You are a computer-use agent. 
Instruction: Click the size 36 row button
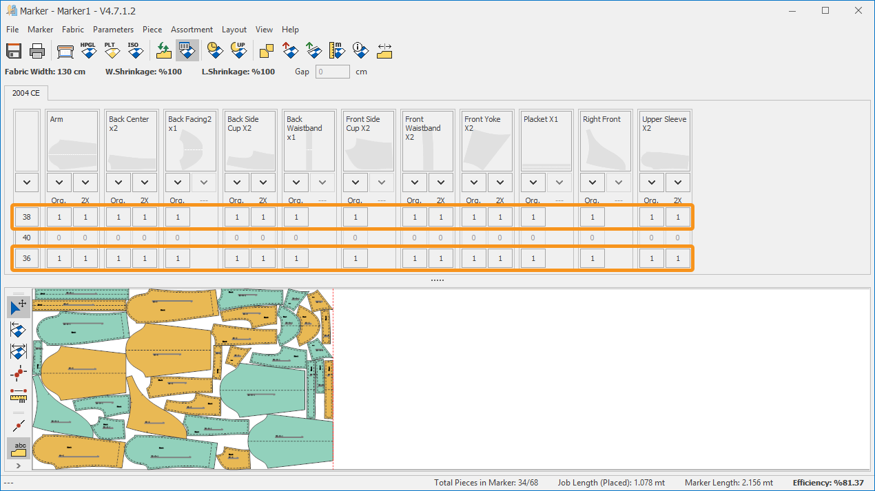tap(27, 258)
